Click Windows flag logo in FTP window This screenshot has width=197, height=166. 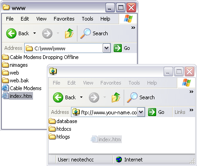click(186, 83)
